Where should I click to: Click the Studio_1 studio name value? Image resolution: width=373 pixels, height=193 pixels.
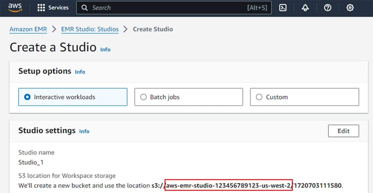pyautogui.click(x=31, y=162)
